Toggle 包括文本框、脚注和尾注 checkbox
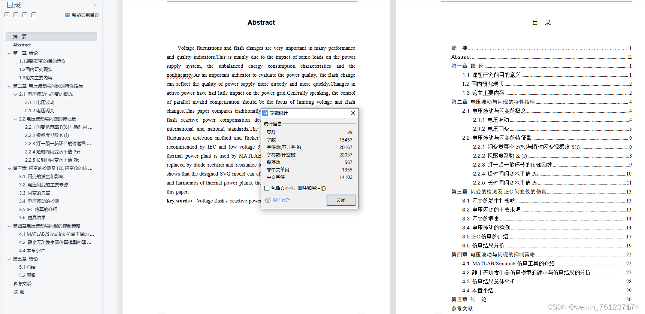 (x=267, y=188)
